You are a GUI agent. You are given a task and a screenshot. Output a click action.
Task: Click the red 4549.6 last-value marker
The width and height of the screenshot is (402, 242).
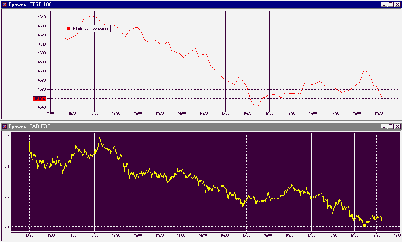tap(39, 99)
